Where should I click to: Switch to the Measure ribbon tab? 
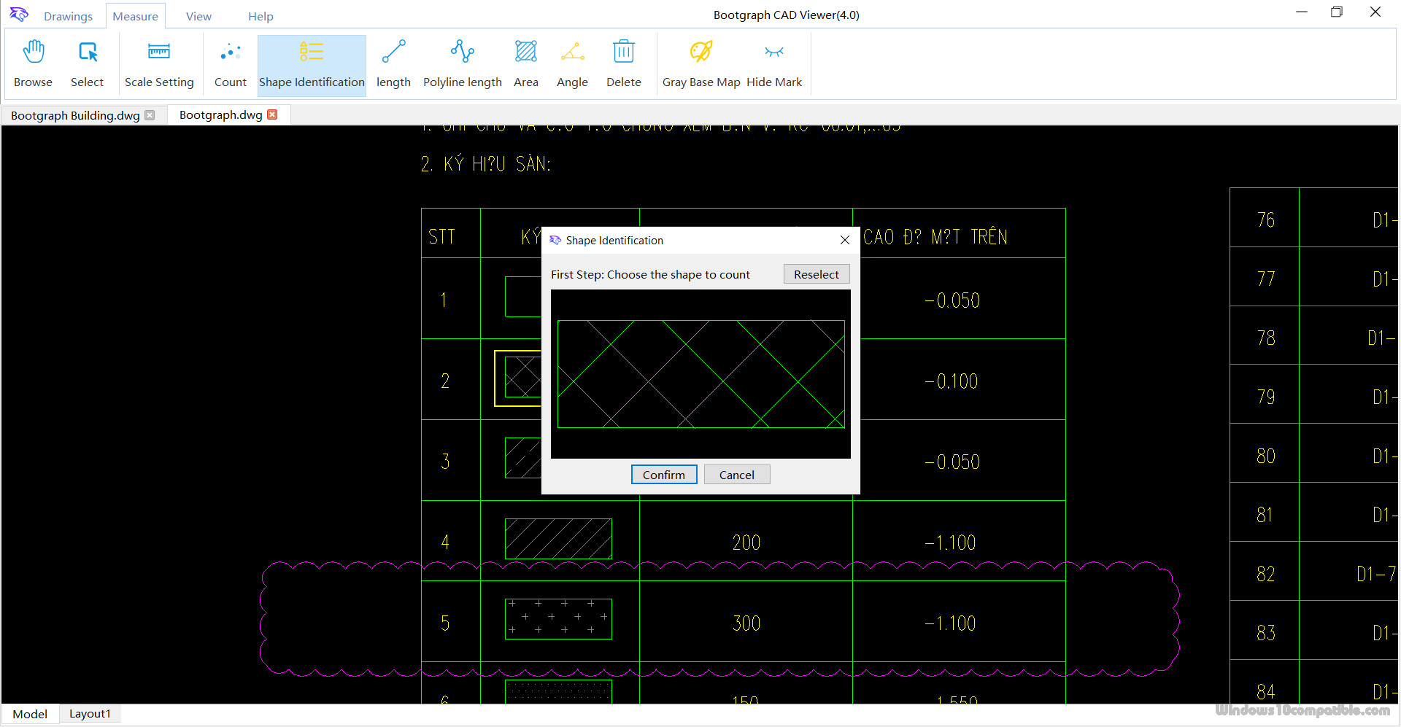(x=135, y=16)
